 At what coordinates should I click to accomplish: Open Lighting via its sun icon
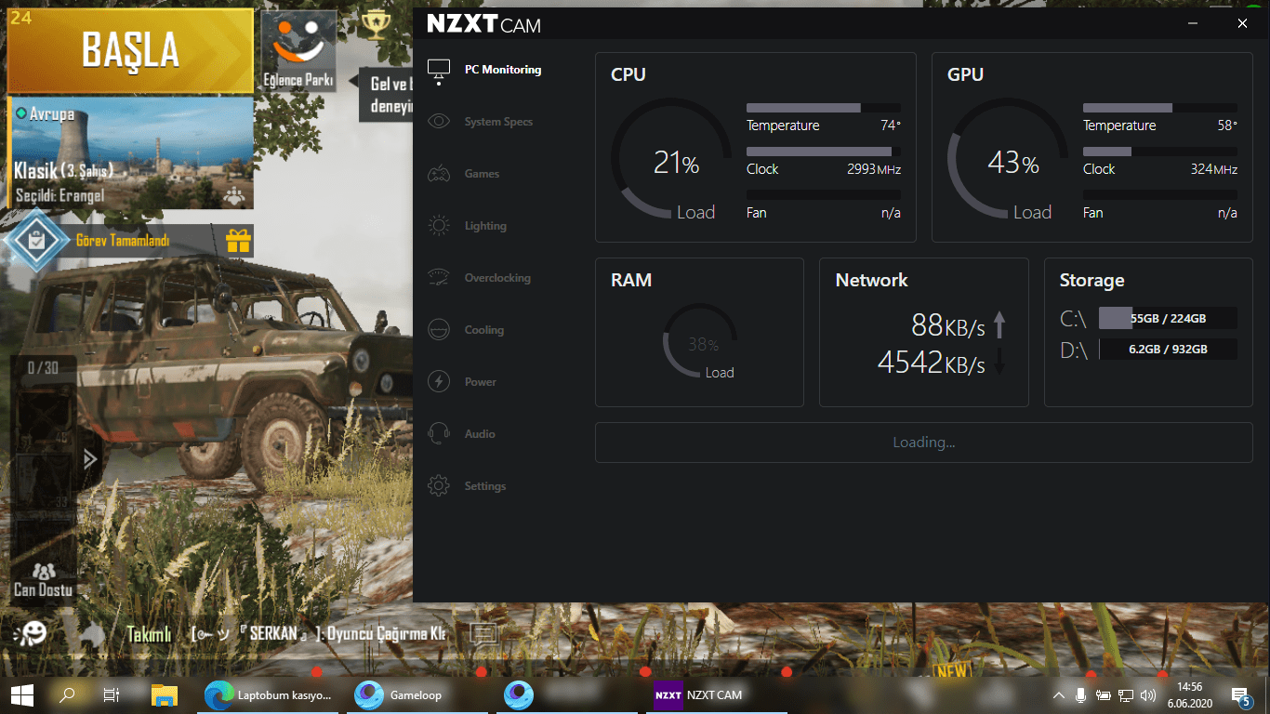438,226
